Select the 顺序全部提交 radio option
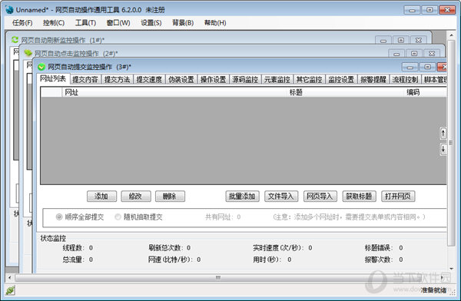461x301 pixels. tap(80, 217)
